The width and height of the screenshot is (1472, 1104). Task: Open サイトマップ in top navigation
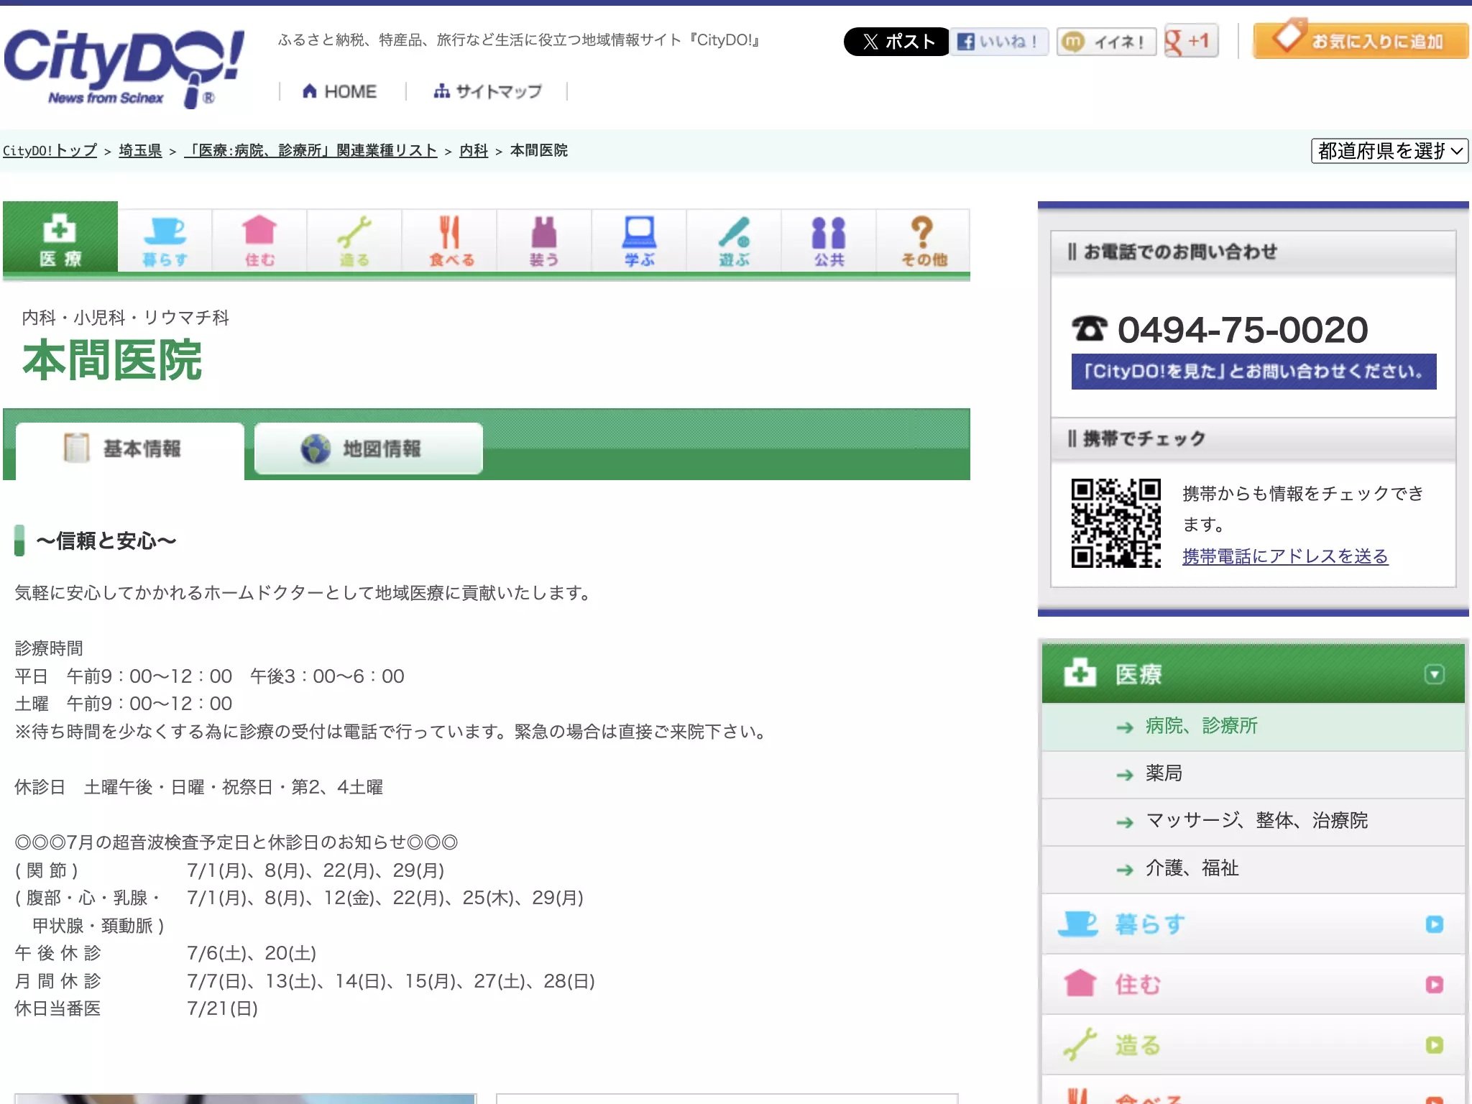point(487,91)
